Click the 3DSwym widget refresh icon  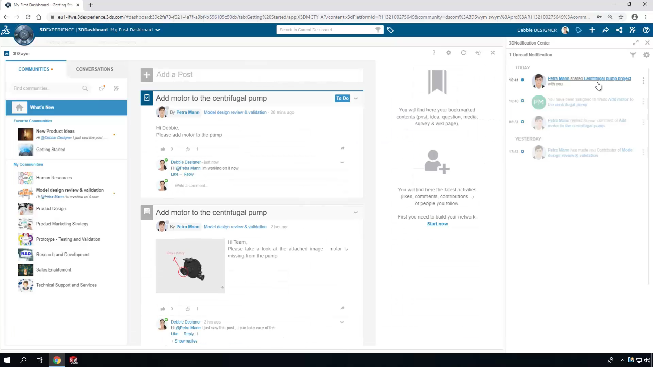(463, 53)
